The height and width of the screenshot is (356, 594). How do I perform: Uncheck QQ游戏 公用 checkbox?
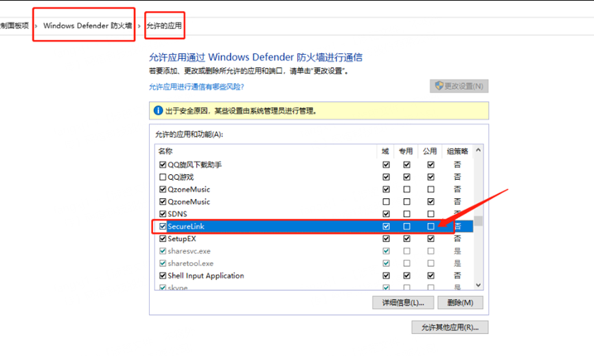431,177
